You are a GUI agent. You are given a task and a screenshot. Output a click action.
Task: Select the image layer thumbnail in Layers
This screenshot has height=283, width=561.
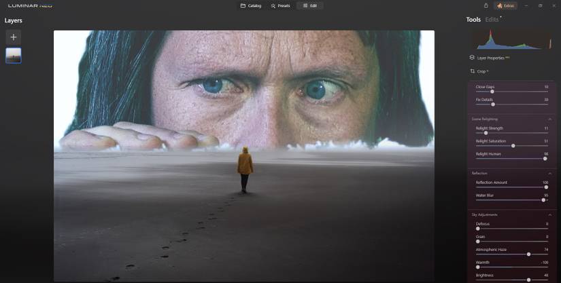click(13, 56)
